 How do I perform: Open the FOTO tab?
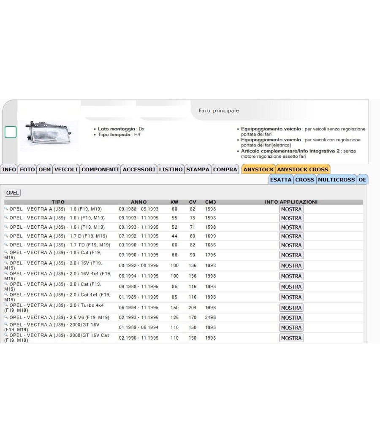[x=27, y=169]
